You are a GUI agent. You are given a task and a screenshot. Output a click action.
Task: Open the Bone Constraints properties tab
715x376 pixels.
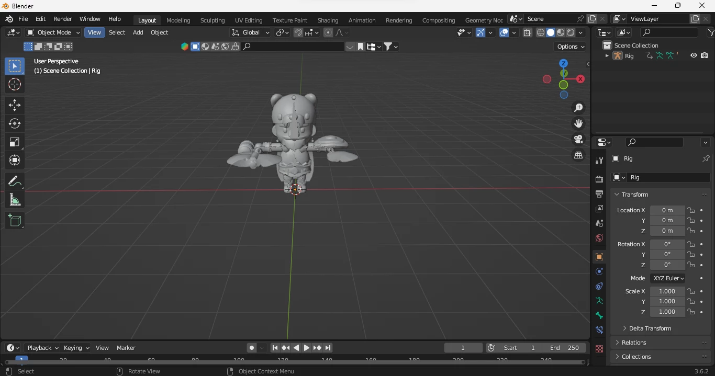click(x=599, y=330)
